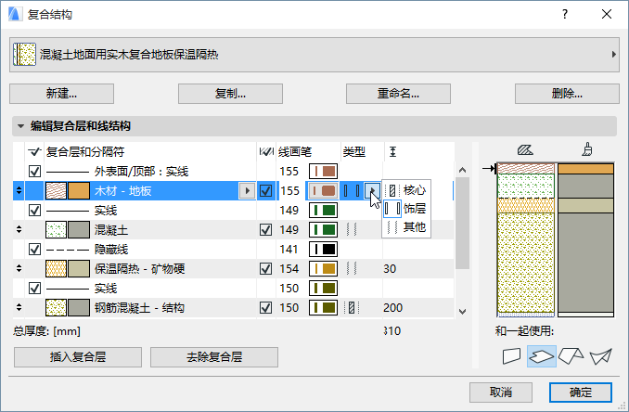Click end-line pen column header icon

pos(266,151)
